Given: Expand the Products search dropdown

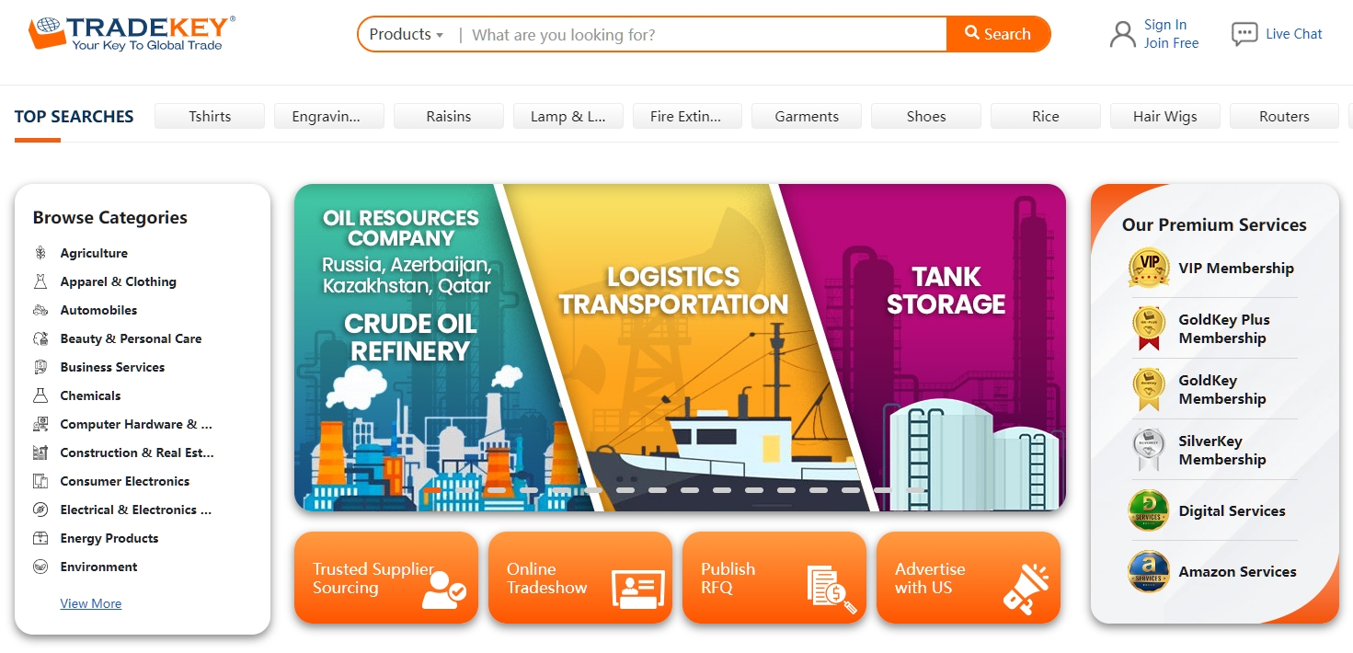Looking at the screenshot, I should [406, 34].
